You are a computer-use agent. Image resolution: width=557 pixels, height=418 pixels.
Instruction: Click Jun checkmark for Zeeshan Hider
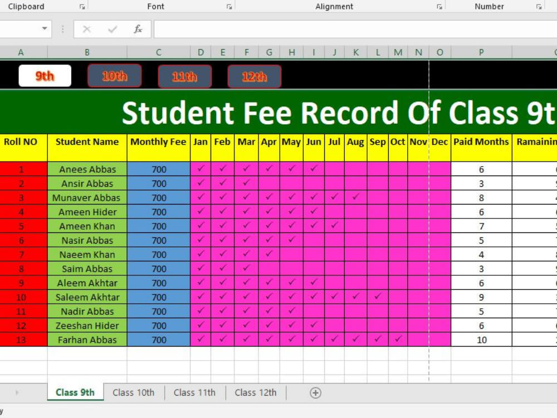pos(314,325)
